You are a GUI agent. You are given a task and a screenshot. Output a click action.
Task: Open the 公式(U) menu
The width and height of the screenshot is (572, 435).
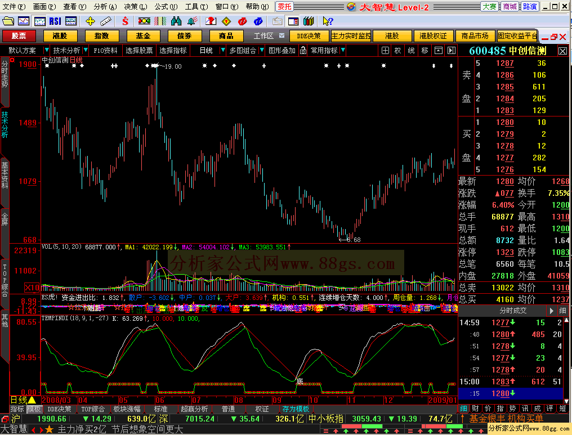click(166, 7)
